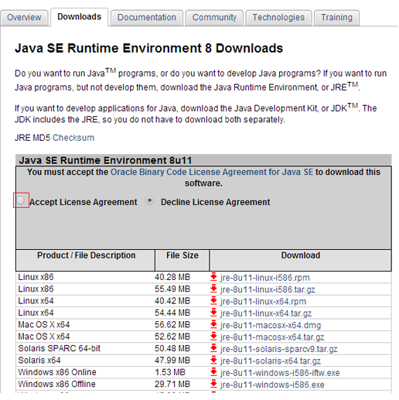Download jre-8u11-linux-x64.rpm file link
This screenshot has height=400, width=399.
tap(263, 302)
